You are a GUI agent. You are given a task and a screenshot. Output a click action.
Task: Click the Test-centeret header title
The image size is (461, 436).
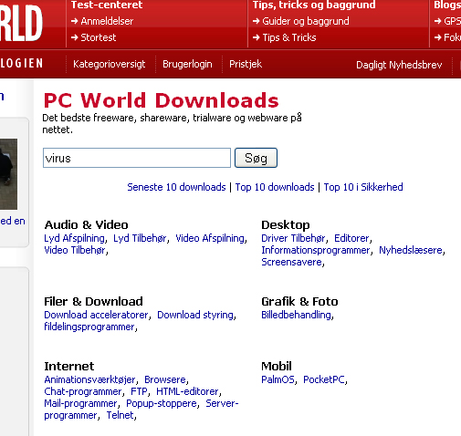(107, 5)
